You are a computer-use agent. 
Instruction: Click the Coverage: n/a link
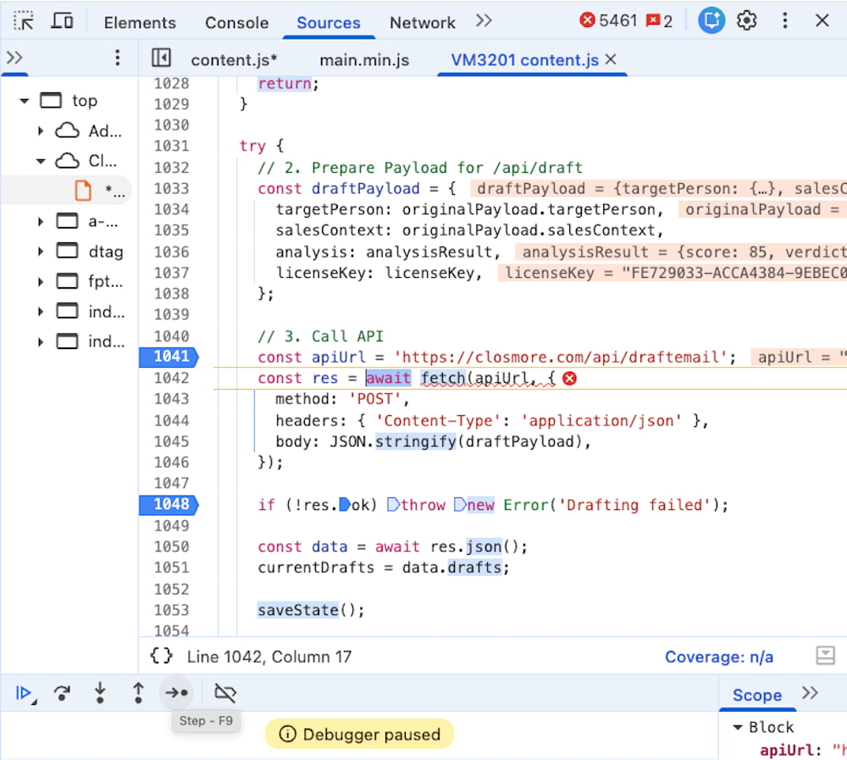point(718,657)
